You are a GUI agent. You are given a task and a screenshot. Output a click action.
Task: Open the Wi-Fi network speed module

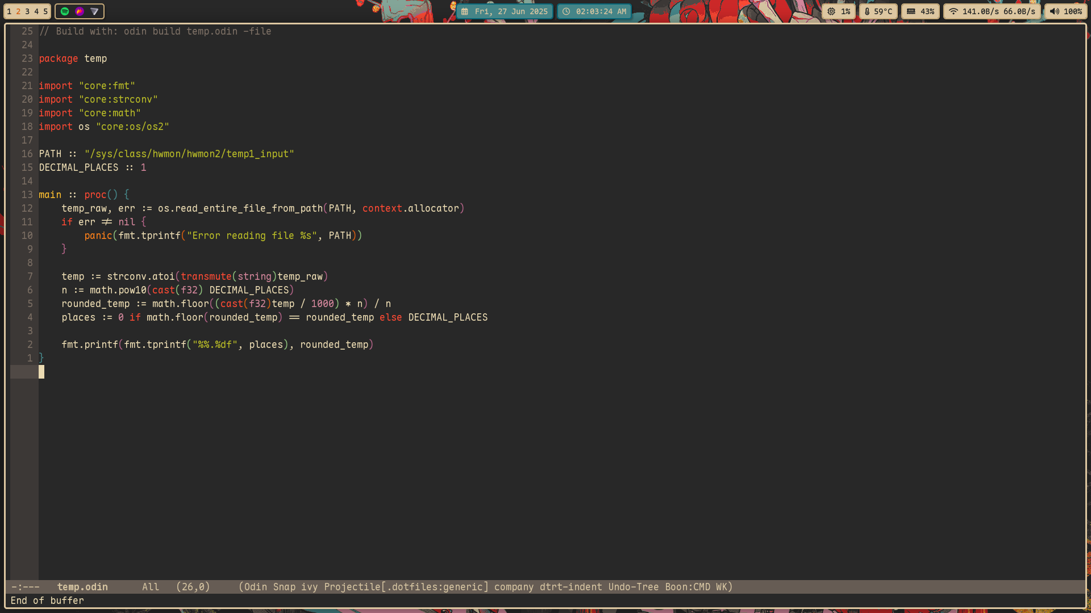click(x=992, y=11)
